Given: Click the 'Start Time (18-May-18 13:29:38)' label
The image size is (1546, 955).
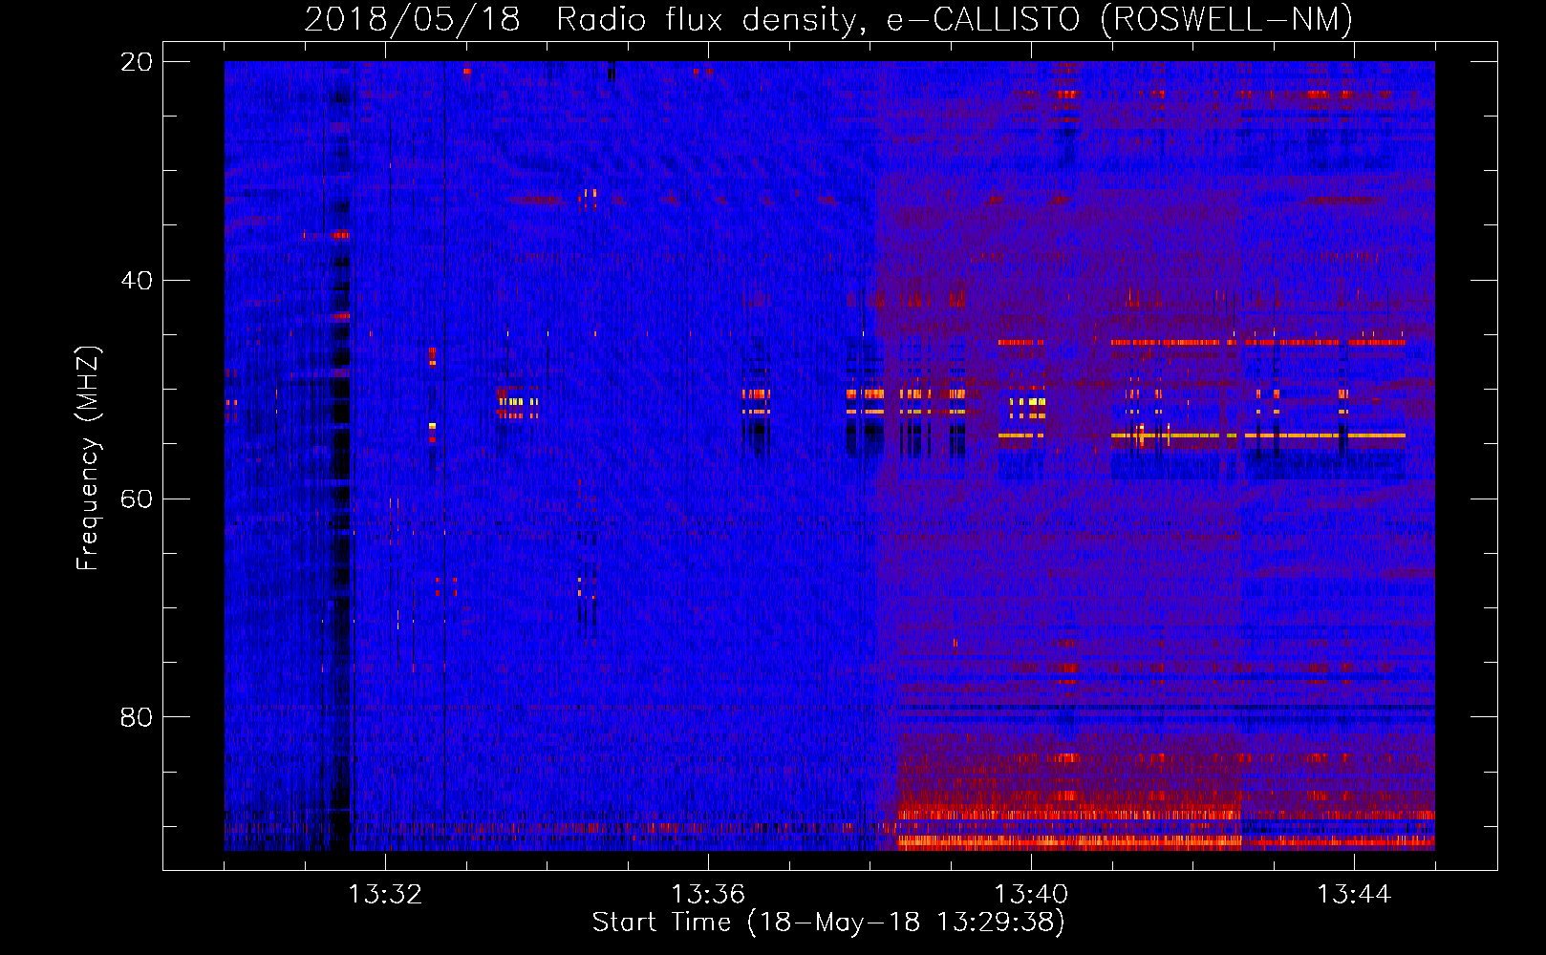Looking at the screenshot, I should click(828, 923).
